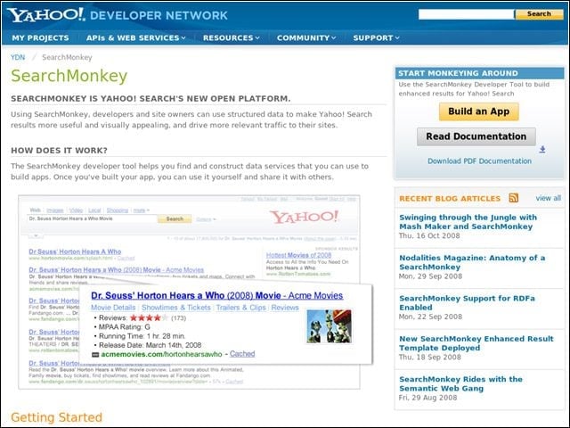The height and width of the screenshot is (428, 570).
Task: Expand the Resources dropdown menu
Action: [232, 37]
